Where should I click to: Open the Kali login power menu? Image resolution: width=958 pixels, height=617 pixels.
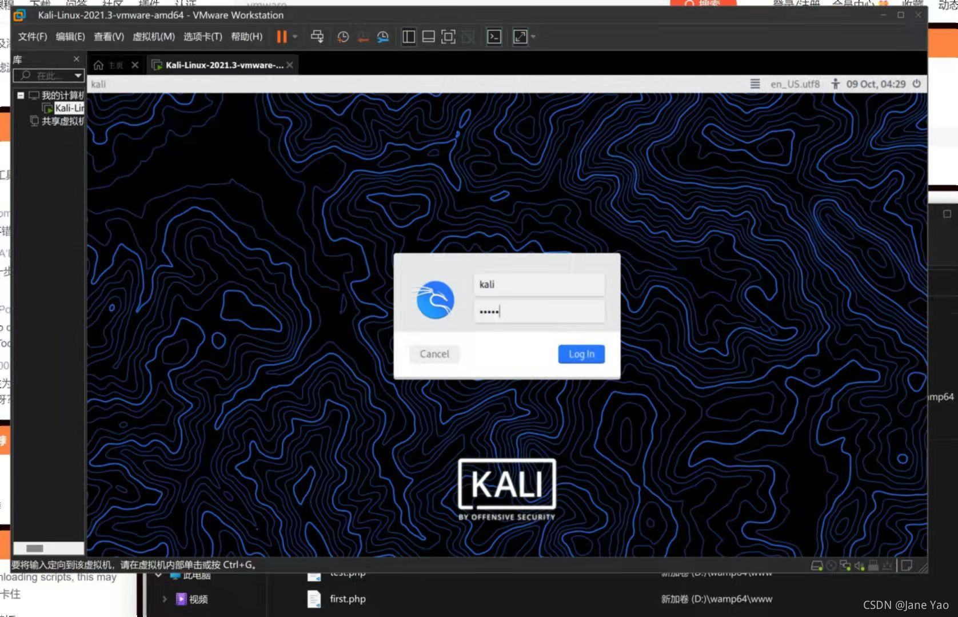(x=917, y=84)
